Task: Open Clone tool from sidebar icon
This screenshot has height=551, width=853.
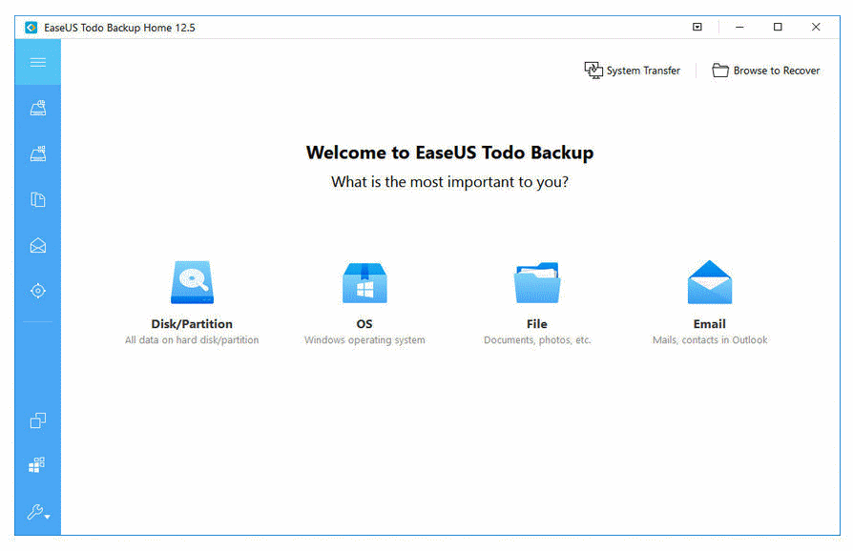Action: click(37, 420)
